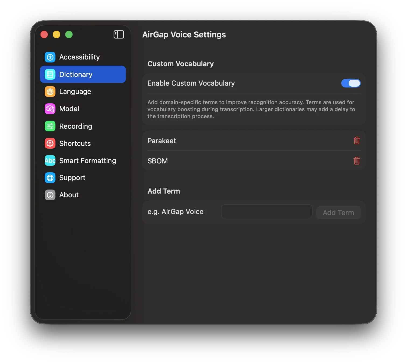Select the Dictionary label in the sidebar
This screenshot has width=407, height=364.
coord(76,75)
